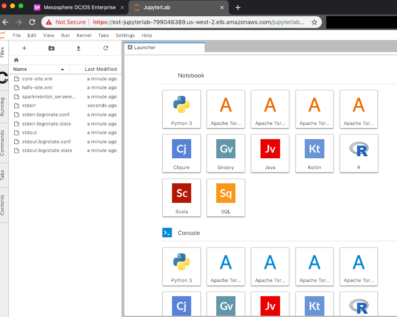Select hdfs-site.xml in the file list
The width and height of the screenshot is (397, 317).
tap(65, 87)
